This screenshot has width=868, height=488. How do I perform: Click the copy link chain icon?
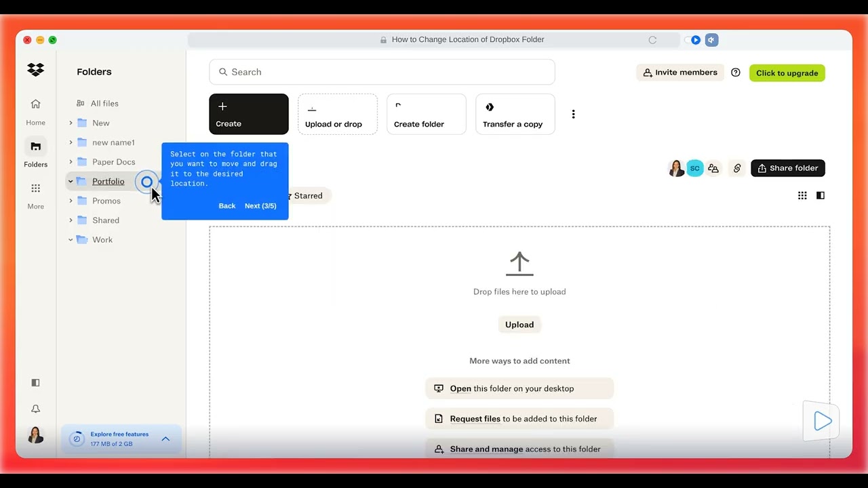pos(737,168)
